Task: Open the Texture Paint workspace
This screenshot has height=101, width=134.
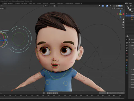Action: [x=32, y=4]
